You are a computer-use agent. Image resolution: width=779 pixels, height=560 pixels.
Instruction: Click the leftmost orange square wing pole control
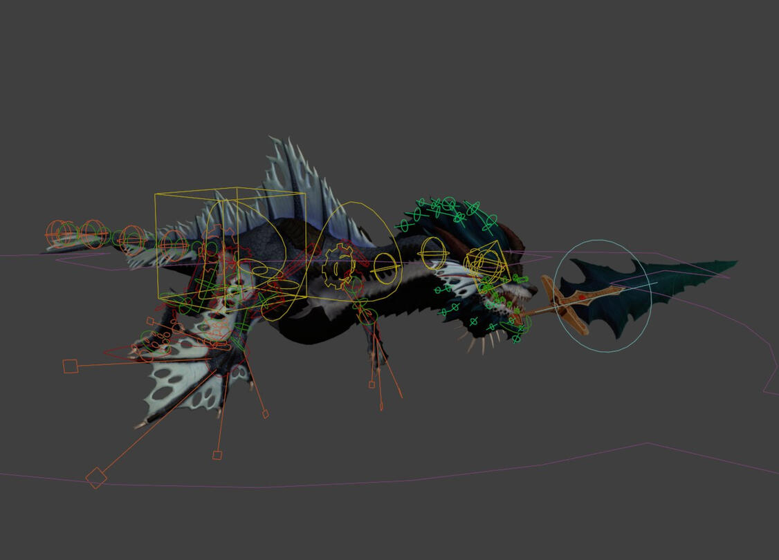[70, 366]
